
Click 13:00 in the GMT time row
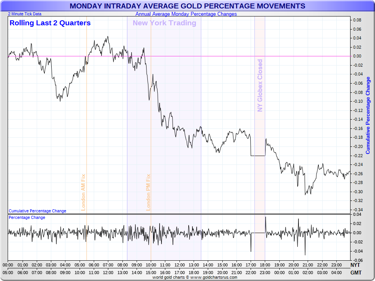pyautogui.click(x=122, y=273)
